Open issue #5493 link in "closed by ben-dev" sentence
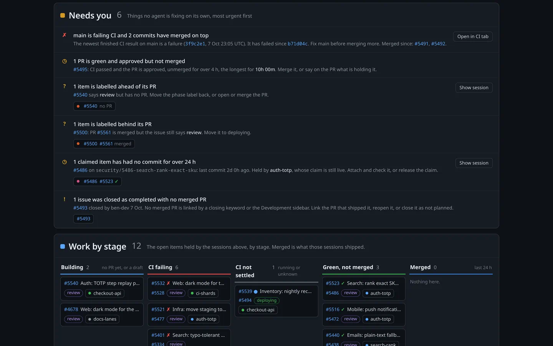Screen dimensions: 553x346 pos(80,208)
